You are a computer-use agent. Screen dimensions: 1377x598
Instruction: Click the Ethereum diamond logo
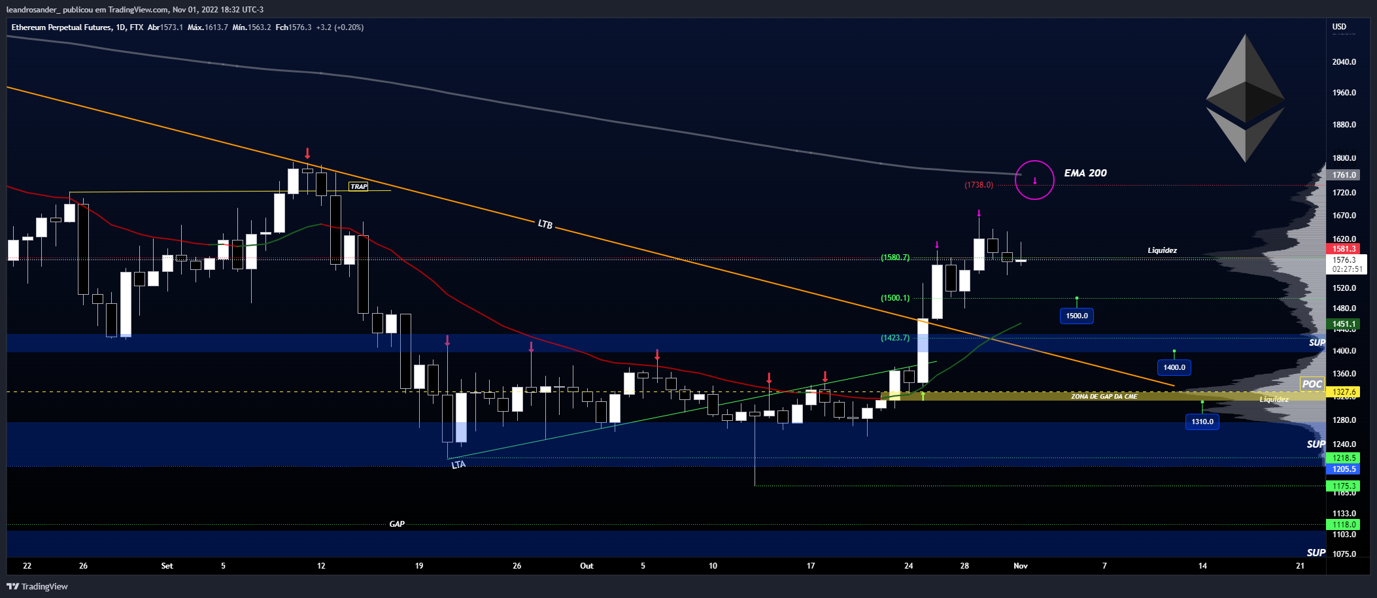pyautogui.click(x=1245, y=98)
